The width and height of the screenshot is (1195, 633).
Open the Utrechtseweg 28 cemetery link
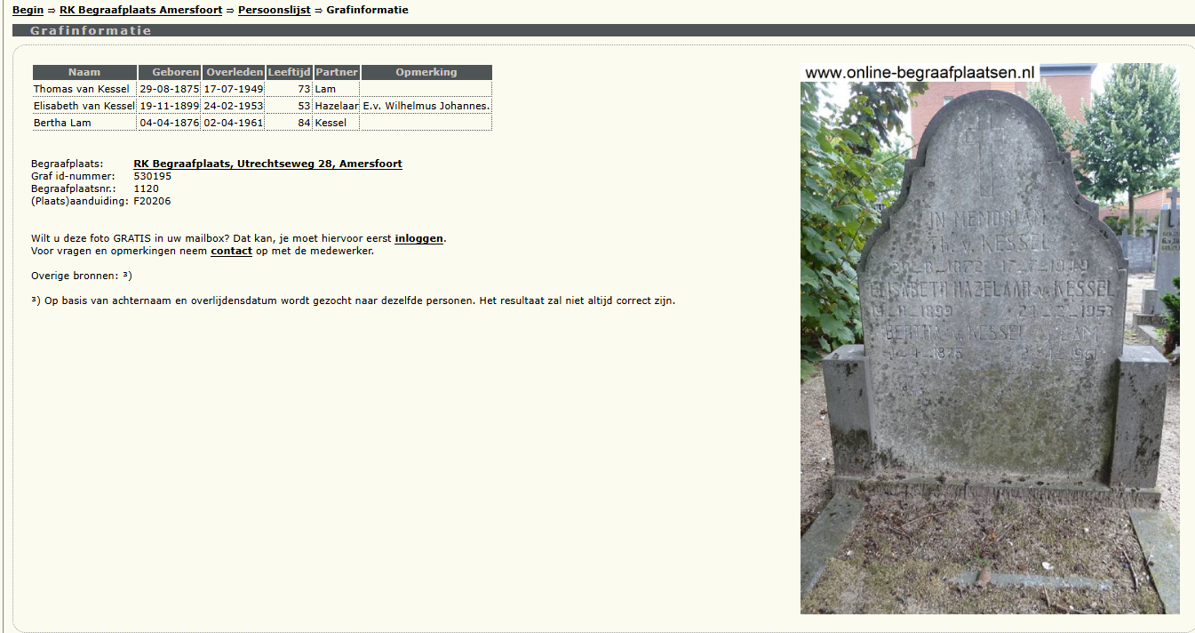pos(267,164)
